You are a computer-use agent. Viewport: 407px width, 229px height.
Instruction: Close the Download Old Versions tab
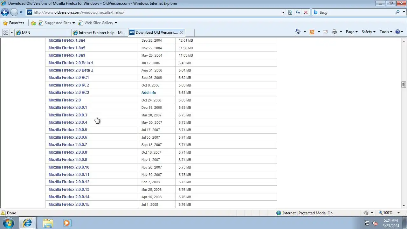tap(181, 32)
